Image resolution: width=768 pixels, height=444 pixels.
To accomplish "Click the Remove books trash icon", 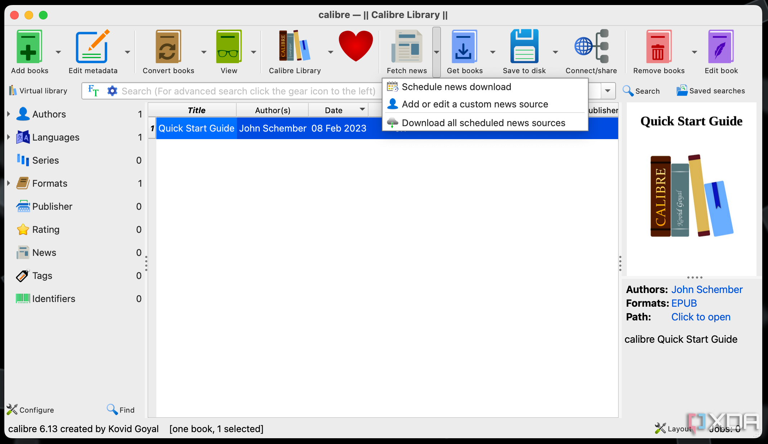I will [659, 47].
